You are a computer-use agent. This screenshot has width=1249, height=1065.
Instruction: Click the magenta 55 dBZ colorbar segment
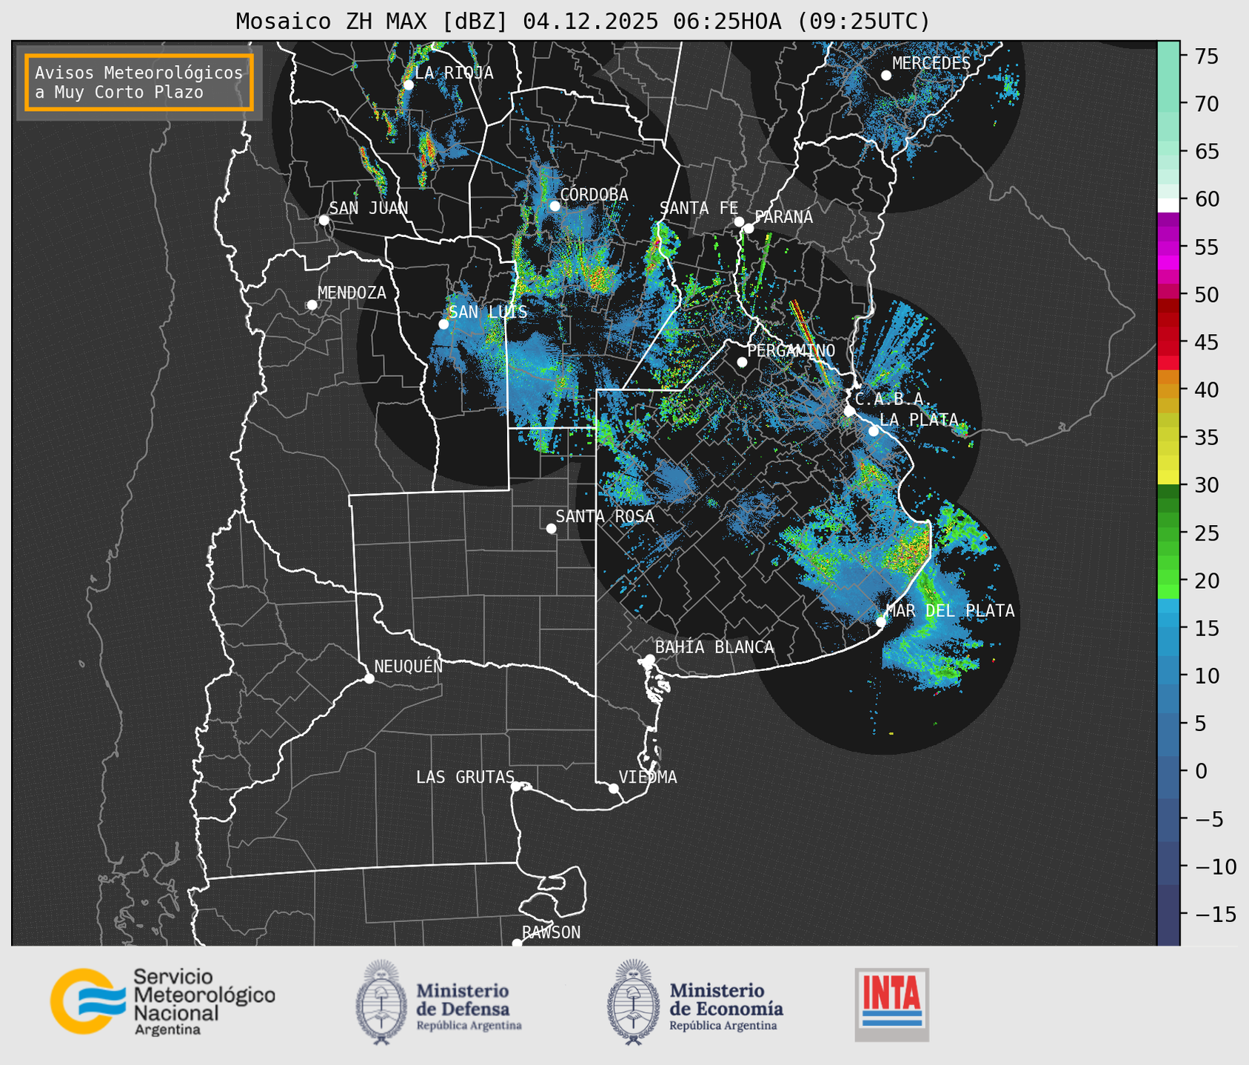click(x=1168, y=247)
